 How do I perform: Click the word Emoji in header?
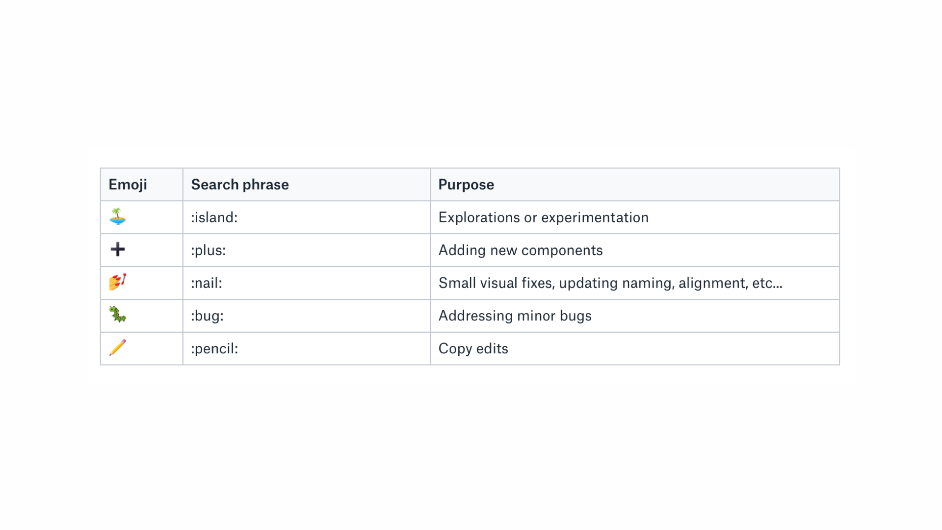[128, 185]
